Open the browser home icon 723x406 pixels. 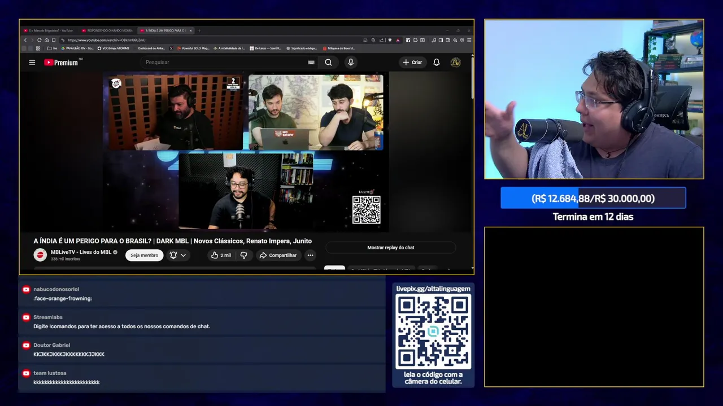click(x=46, y=40)
